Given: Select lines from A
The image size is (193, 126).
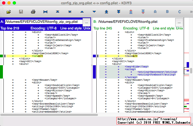Looking at the screenshot, I should 155,12.
